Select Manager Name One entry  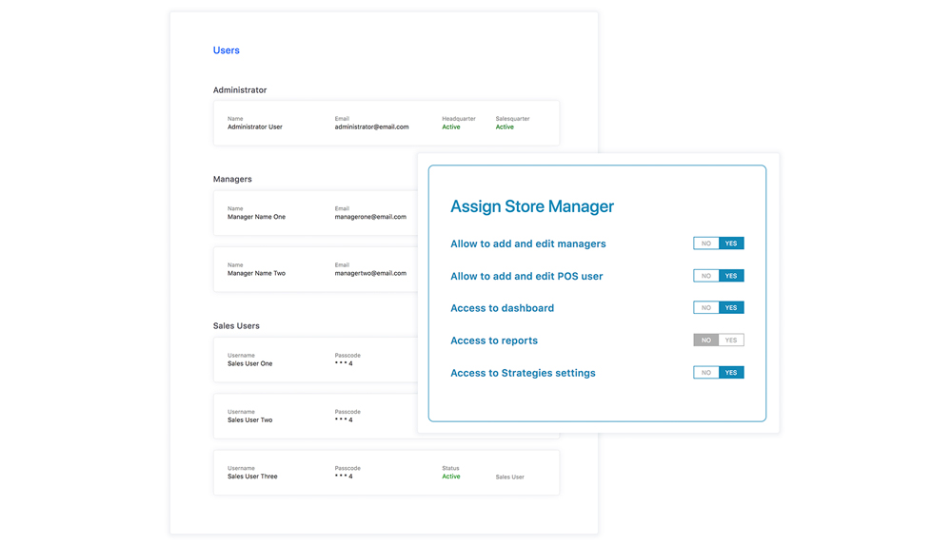click(256, 217)
